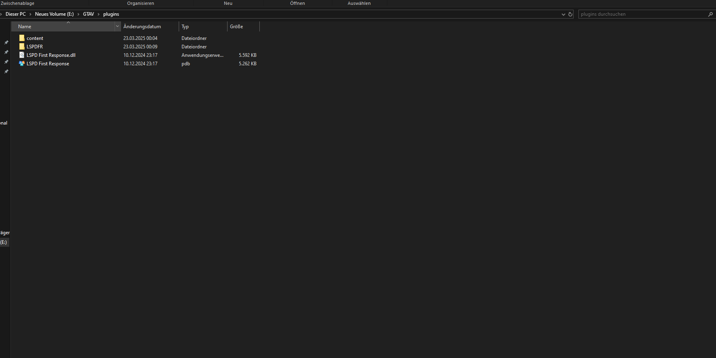Navigate to Dieser PC in breadcrumb
This screenshot has width=716, height=358.
(x=16, y=14)
